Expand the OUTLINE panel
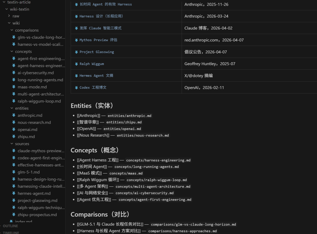Image resolution: width=317 pixels, height=234 pixels. coord(10,226)
